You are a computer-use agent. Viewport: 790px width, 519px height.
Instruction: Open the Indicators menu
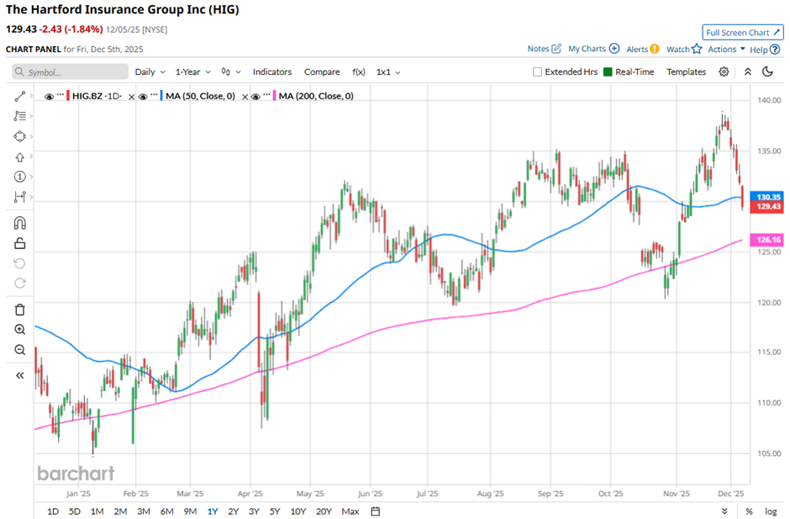[x=272, y=72]
